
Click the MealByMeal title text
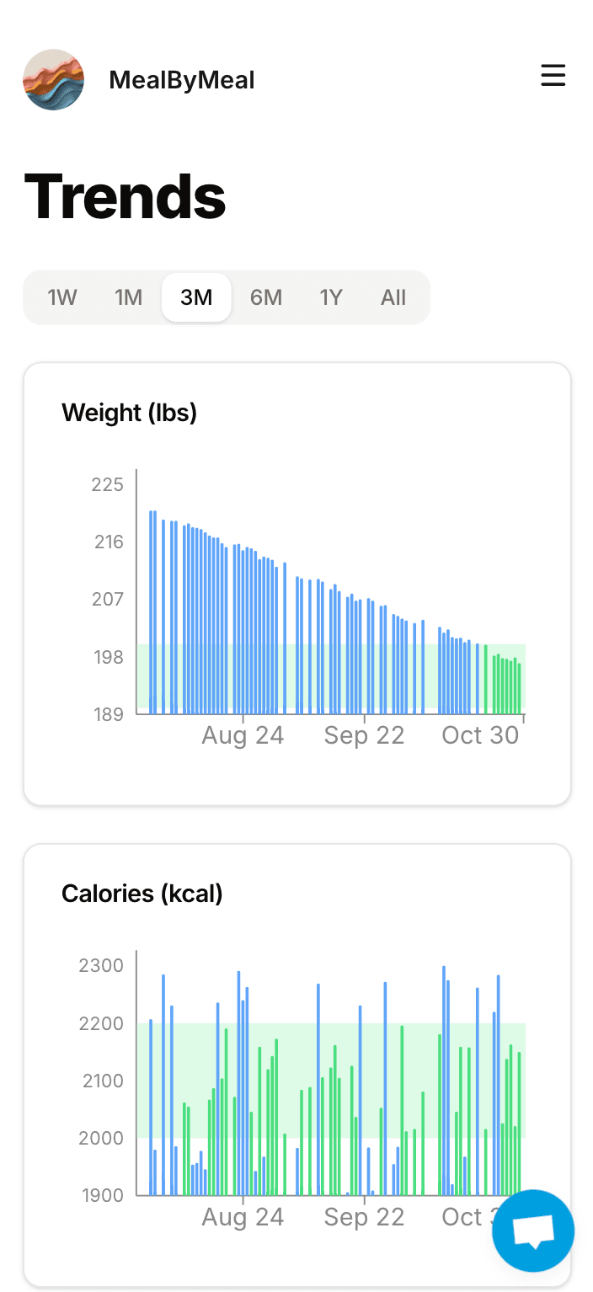tap(182, 80)
